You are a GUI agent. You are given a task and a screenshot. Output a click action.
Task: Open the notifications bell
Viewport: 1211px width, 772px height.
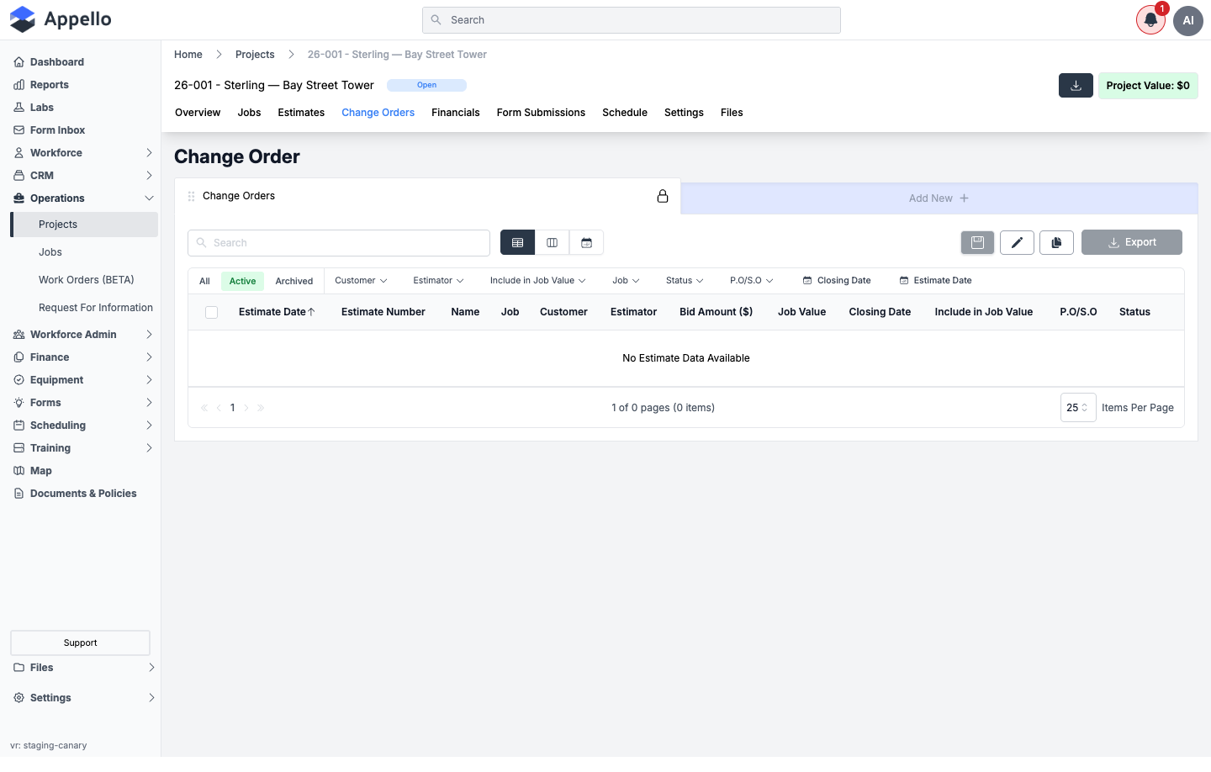(1150, 20)
